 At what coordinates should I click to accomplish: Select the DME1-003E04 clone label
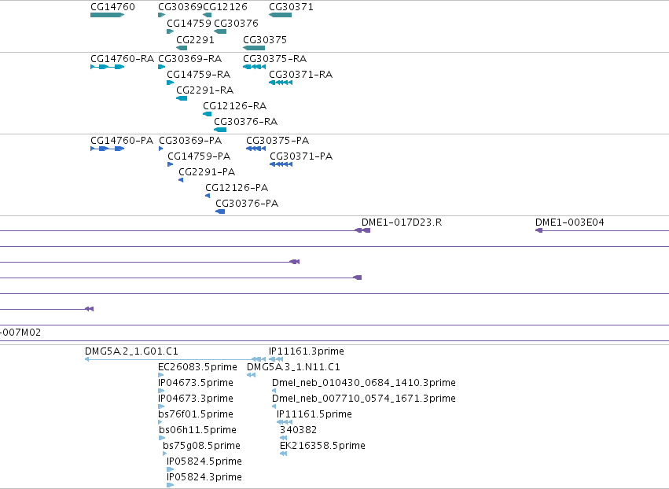570,222
